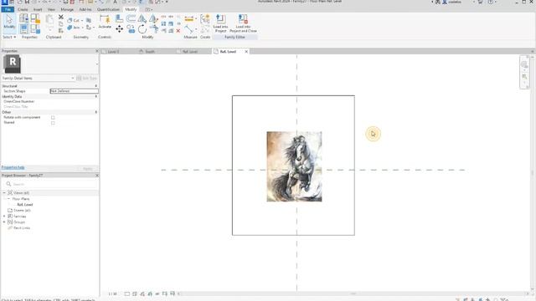
Task: Toggle the 'Shared' checkbox
Action: (x=53, y=123)
